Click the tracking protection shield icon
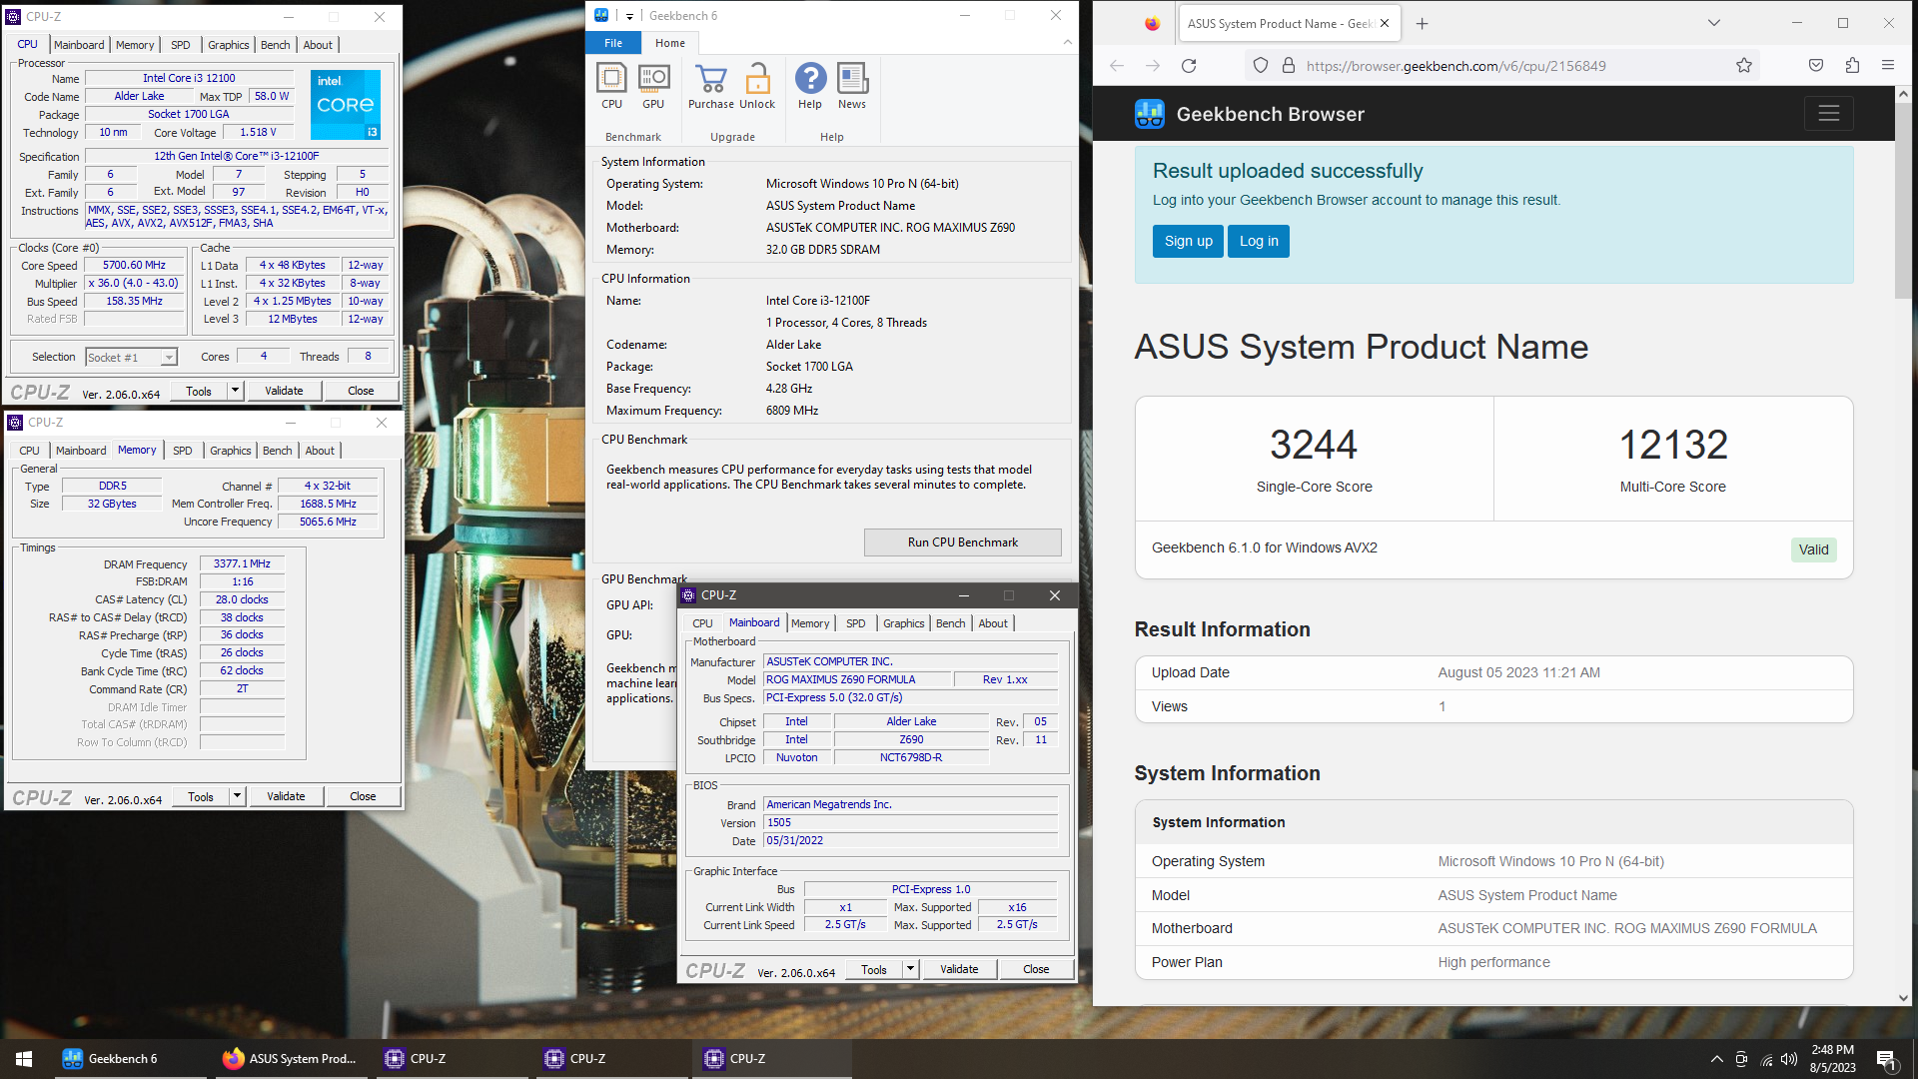Viewport: 1918px width, 1079px height. click(1261, 66)
